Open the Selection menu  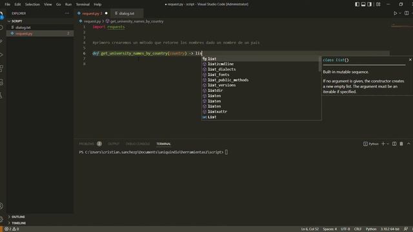(x=32, y=5)
